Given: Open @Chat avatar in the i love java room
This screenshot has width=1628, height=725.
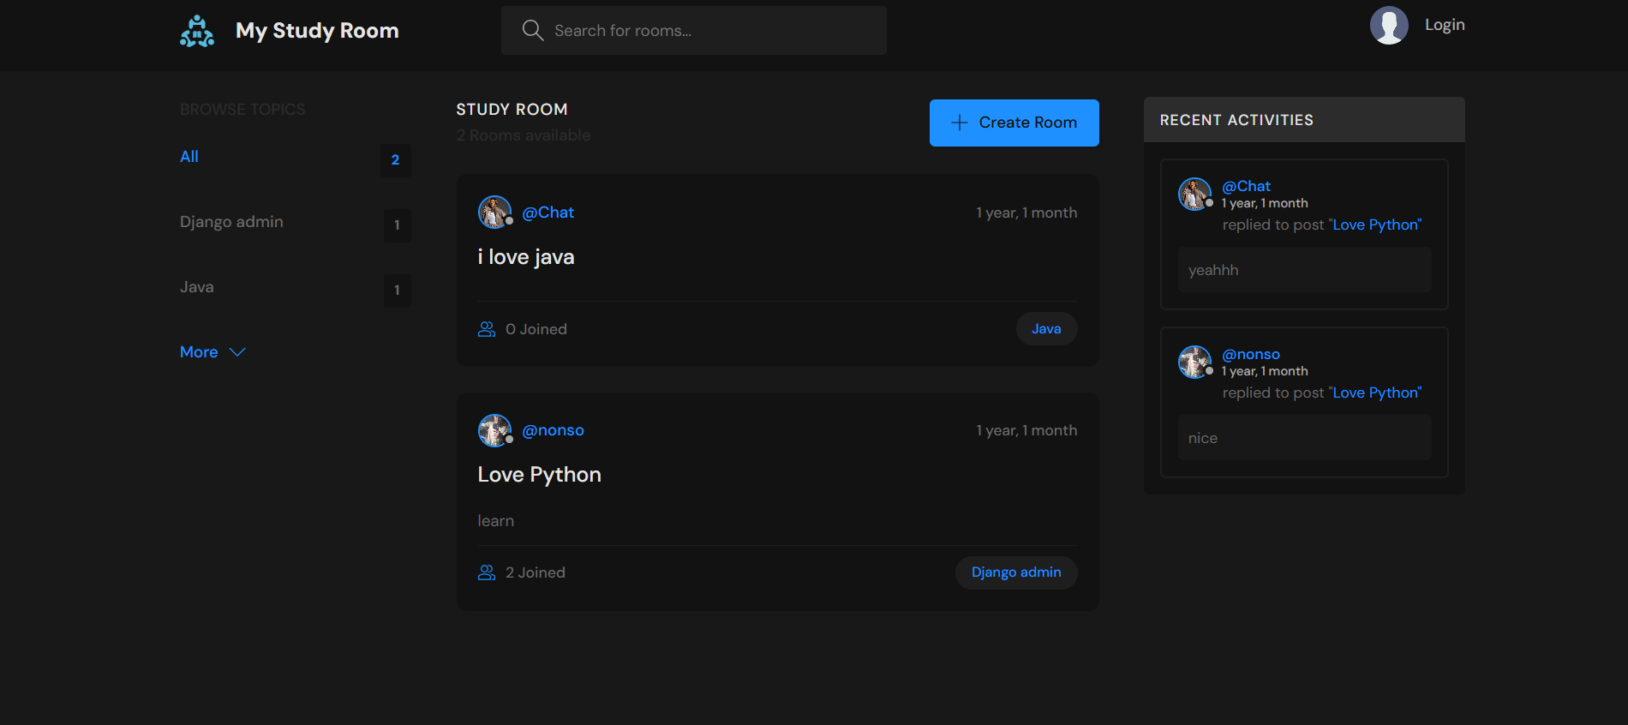Looking at the screenshot, I should [494, 213].
